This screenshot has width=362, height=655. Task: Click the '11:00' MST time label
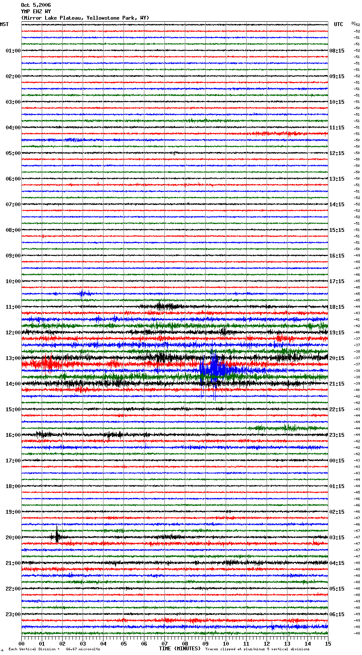(x=13, y=307)
